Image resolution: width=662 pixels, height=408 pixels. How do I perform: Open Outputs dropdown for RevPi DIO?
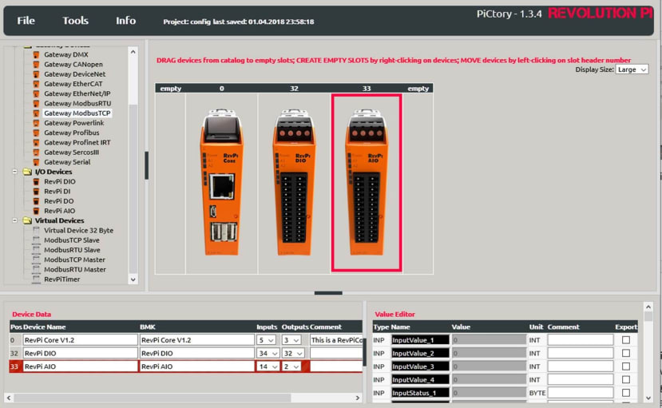293,353
